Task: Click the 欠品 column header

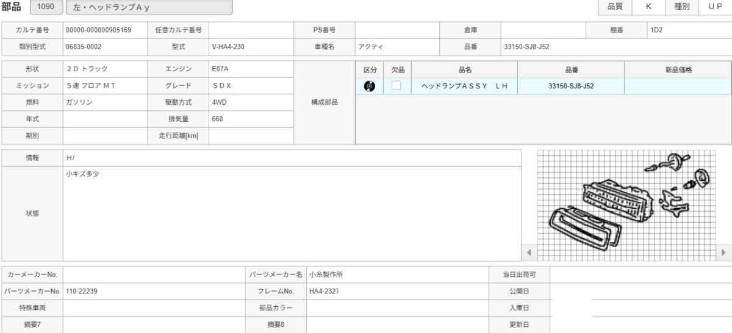Action: tap(398, 70)
